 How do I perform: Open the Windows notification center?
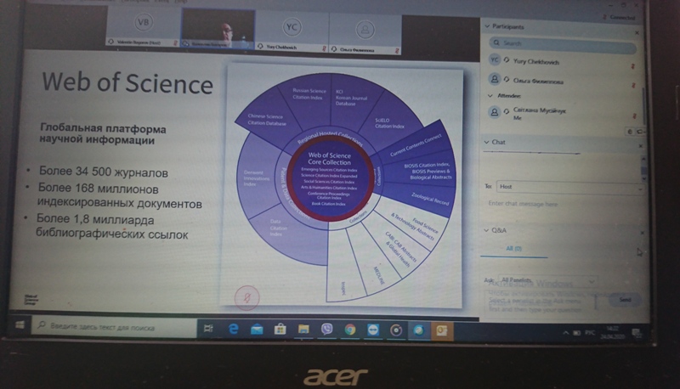click(637, 333)
